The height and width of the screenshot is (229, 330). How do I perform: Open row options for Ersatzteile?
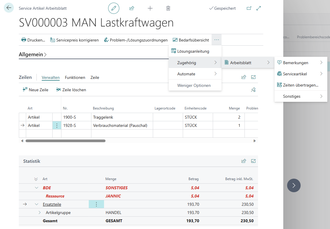tap(96, 204)
